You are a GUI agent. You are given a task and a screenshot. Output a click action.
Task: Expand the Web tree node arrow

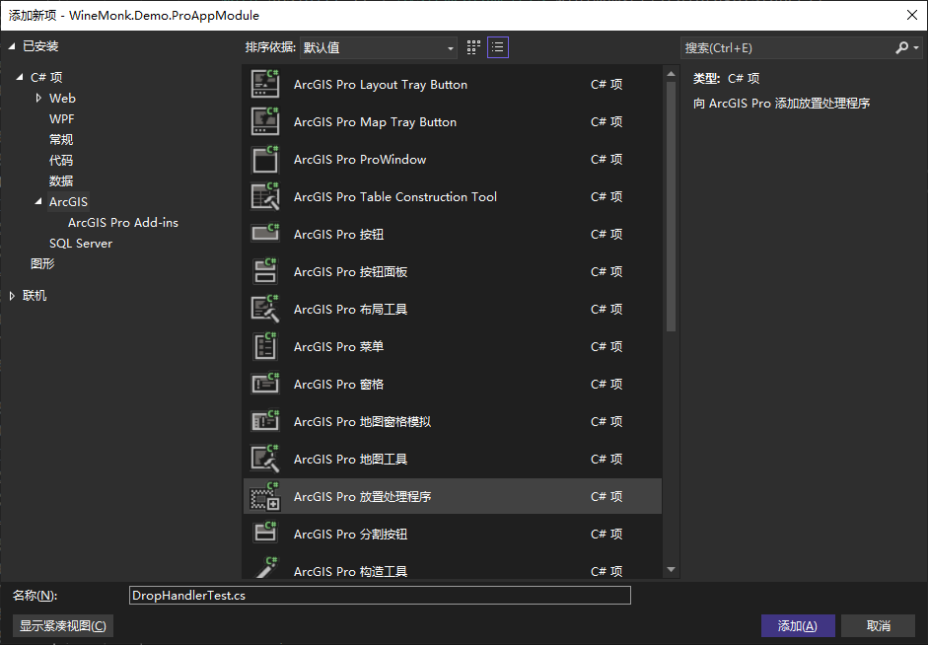tap(38, 98)
